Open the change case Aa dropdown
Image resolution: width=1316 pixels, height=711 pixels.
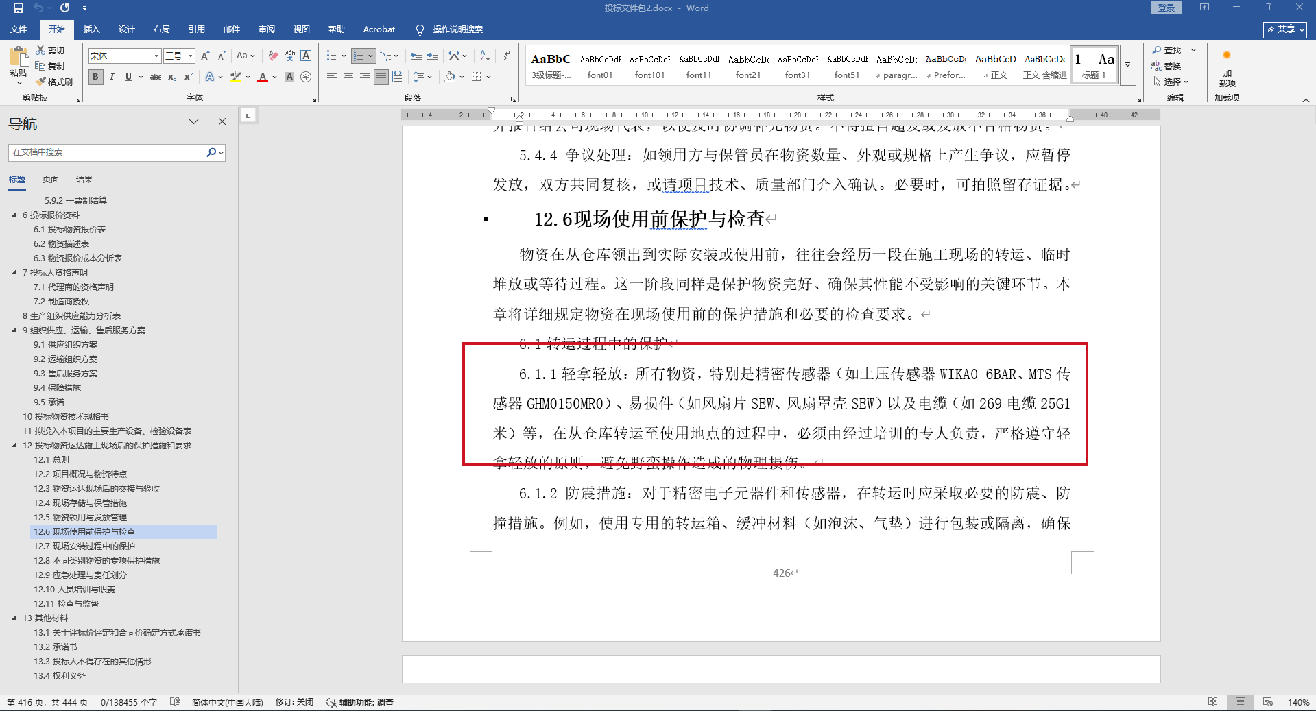pyautogui.click(x=246, y=56)
